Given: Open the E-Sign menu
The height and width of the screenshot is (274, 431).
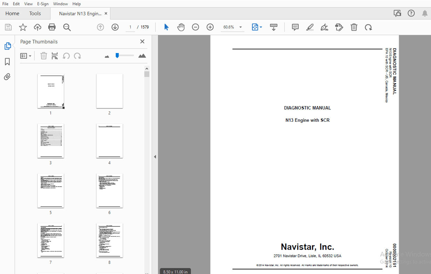Looking at the screenshot, I should point(42,4).
